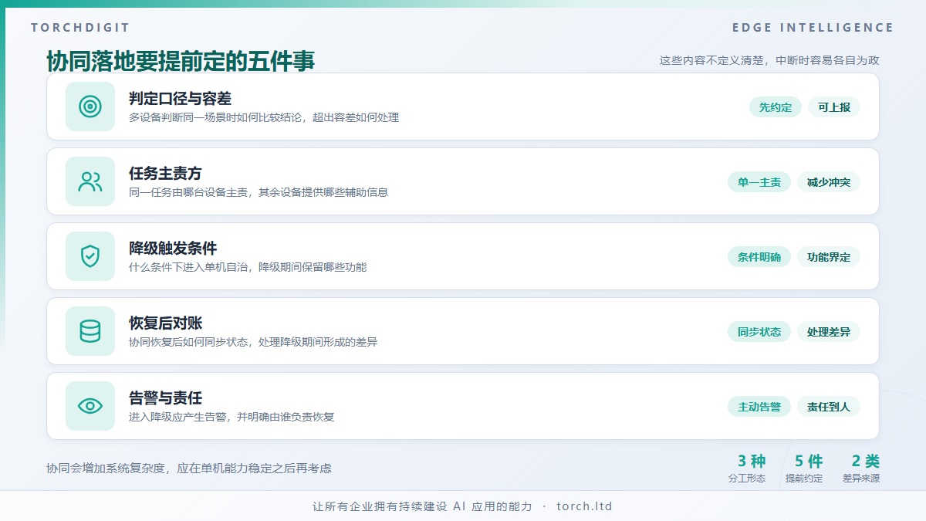Click the 3 种 statistic
Viewport: 926px width, 521px height.
point(752,461)
